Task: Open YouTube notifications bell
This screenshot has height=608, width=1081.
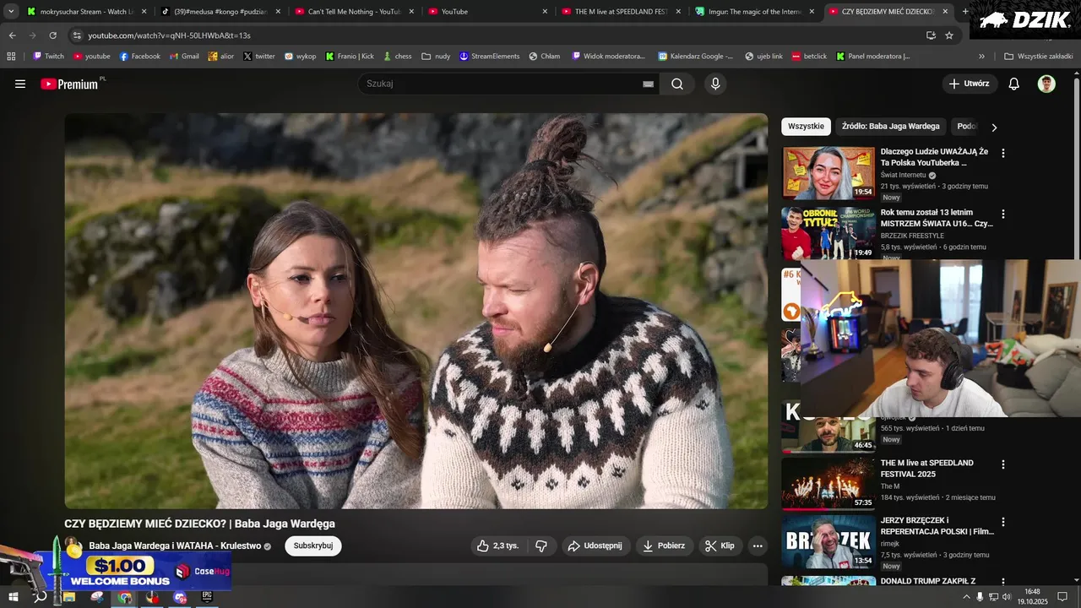Action: click(1014, 84)
